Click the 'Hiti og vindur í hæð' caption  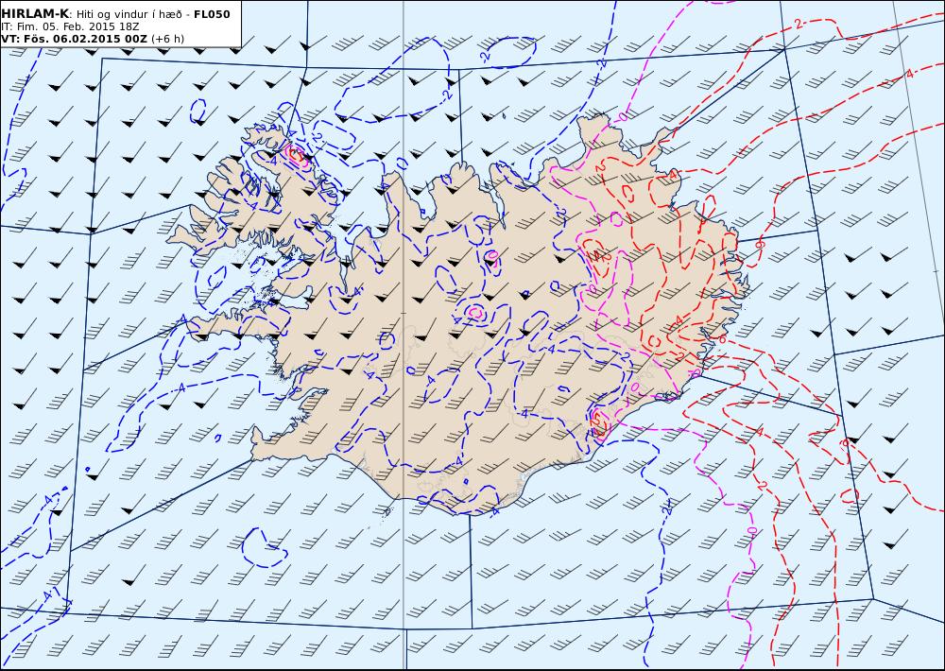pos(129,14)
